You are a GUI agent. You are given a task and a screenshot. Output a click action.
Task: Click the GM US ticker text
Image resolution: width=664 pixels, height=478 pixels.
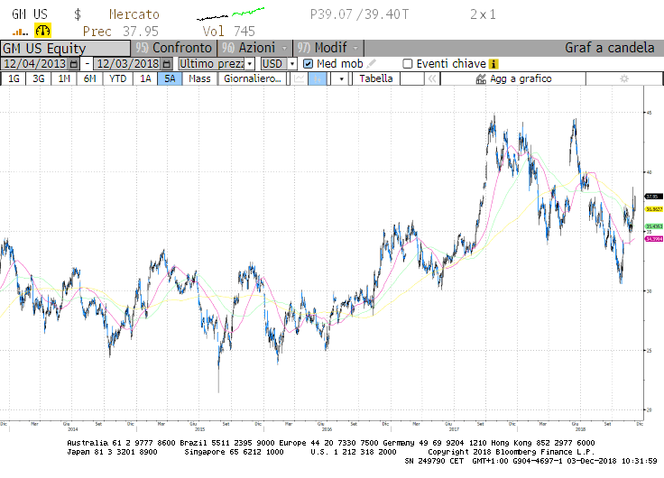30,14
